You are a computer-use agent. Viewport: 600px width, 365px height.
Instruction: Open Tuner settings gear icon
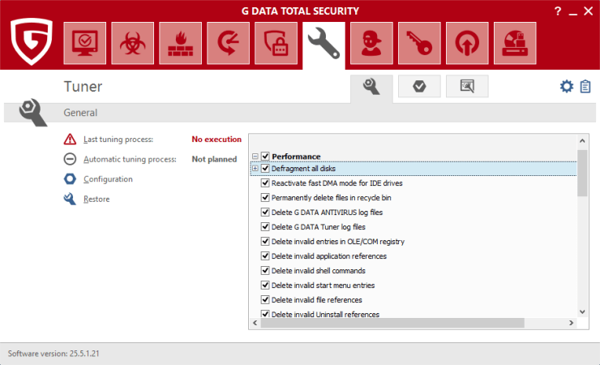click(567, 86)
